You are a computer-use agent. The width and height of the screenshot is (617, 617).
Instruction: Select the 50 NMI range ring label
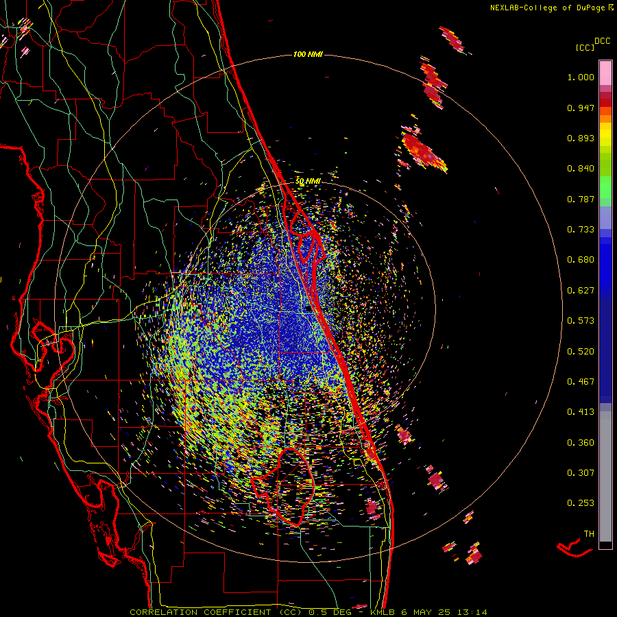click(308, 182)
